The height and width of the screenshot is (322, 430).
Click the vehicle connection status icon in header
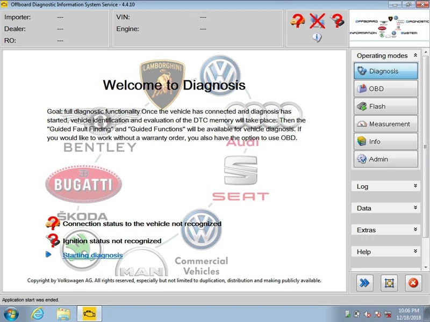pos(298,20)
